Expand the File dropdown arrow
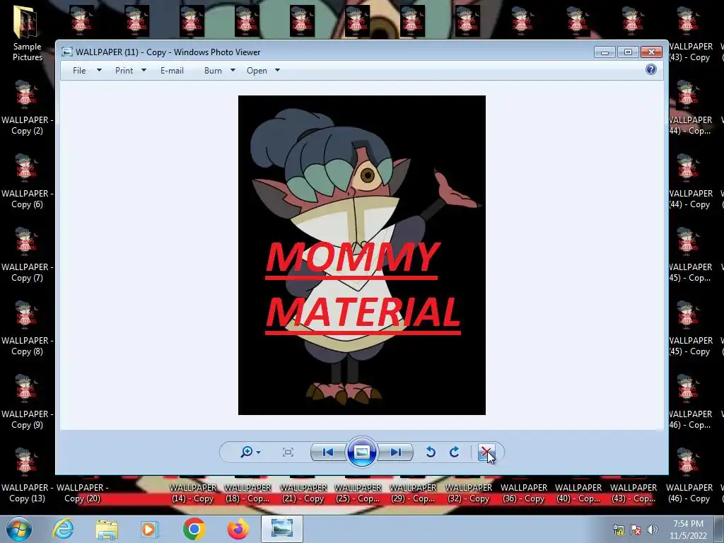 pyautogui.click(x=99, y=71)
